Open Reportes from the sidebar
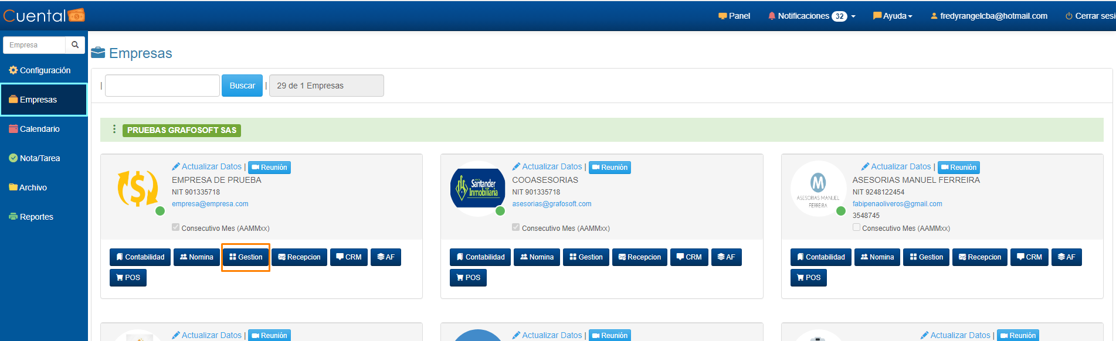This screenshot has height=341, width=1116. point(36,217)
